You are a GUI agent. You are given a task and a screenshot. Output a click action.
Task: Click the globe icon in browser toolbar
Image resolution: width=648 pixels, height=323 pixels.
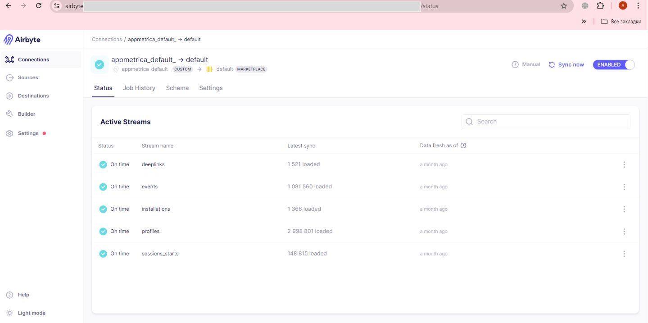coord(585,6)
